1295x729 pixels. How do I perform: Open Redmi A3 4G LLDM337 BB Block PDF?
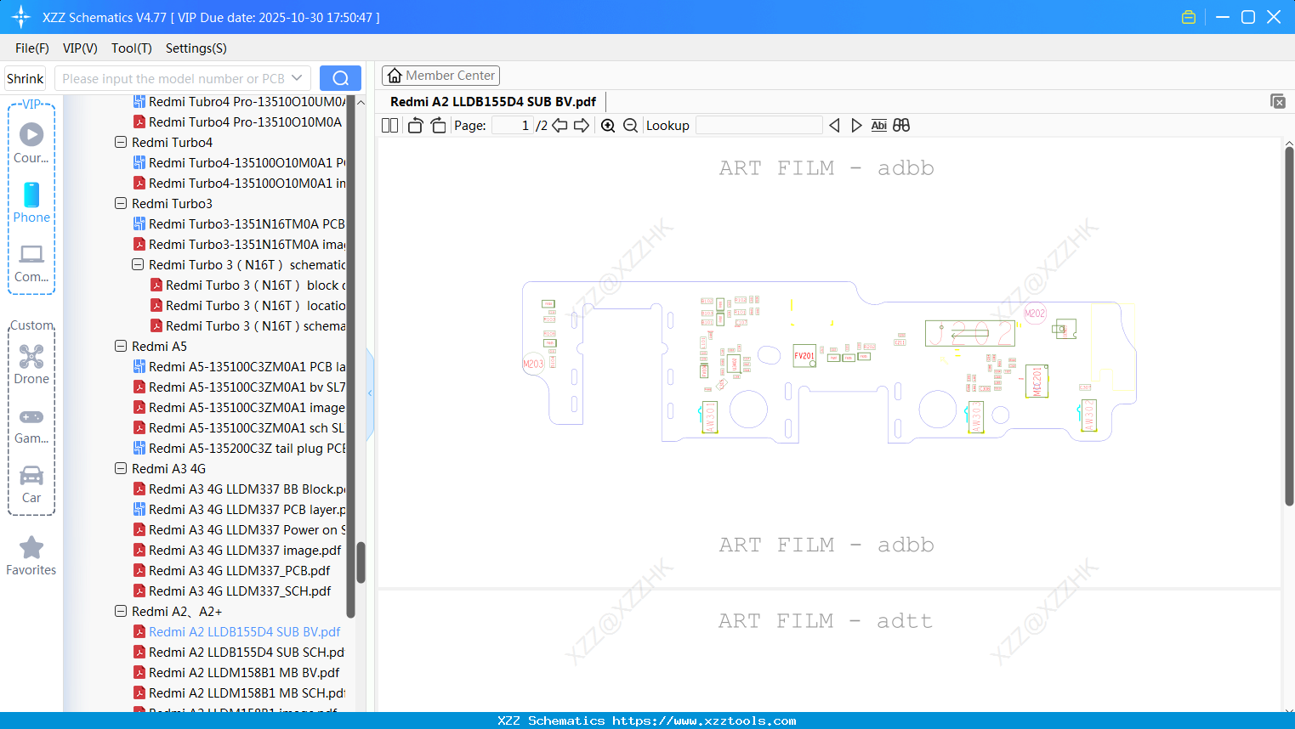(240, 489)
